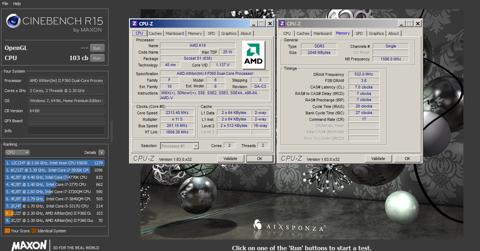Screen dimensions: 480x251
Task: Click the DRAM Frequency 532.0 MHz value
Action: pyautogui.click(x=364, y=74)
